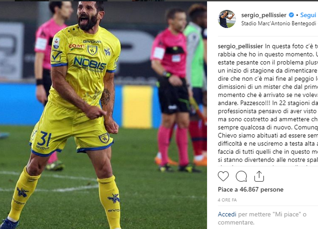This screenshot has width=318, height=229.
Task: Click the number 31 on yellow shorts
Action: pyautogui.click(x=44, y=139)
